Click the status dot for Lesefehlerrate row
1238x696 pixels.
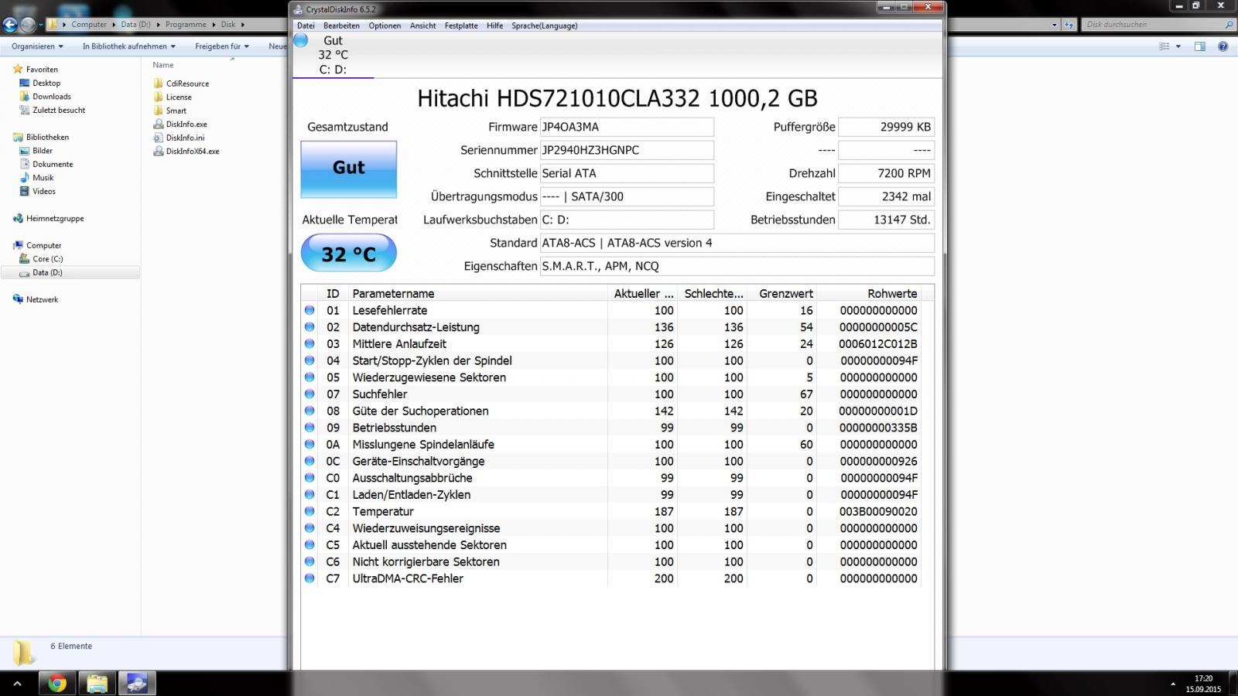(309, 310)
